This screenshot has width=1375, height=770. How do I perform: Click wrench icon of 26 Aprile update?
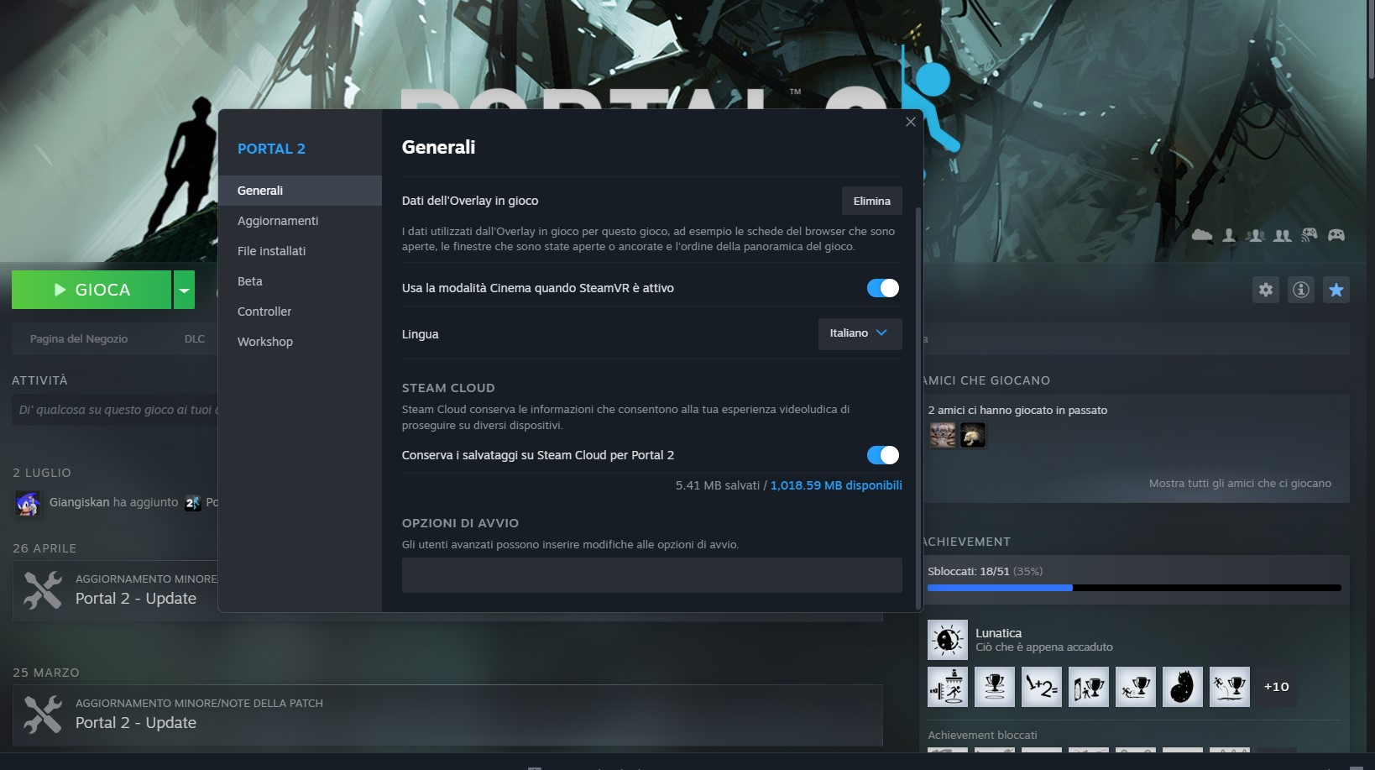[x=43, y=590]
